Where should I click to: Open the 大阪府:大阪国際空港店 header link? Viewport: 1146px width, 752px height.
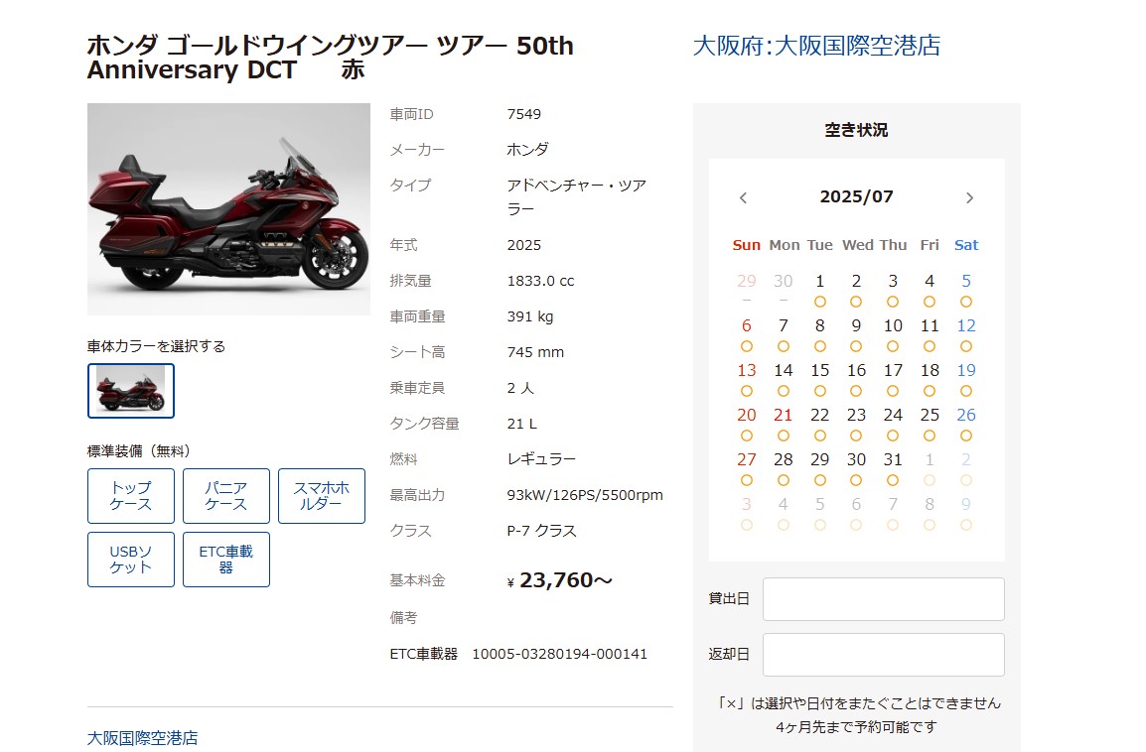pyautogui.click(x=816, y=46)
